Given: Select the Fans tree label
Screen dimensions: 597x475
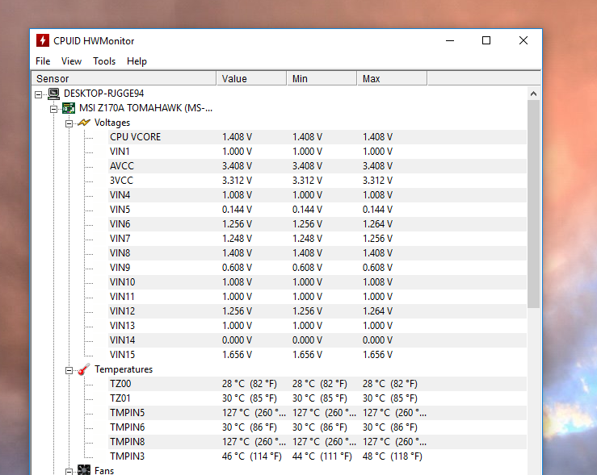Looking at the screenshot, I should pyautogui.click(x=104, y=470).
